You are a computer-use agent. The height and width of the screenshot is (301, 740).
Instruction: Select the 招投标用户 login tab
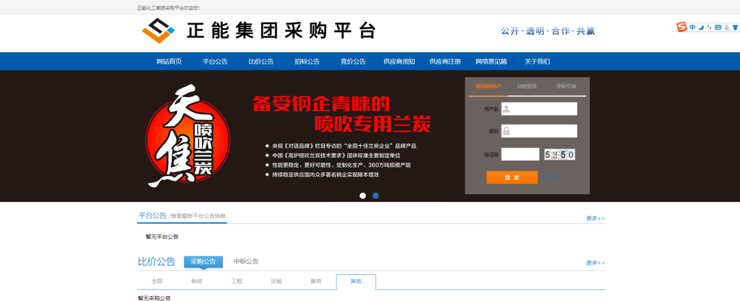pyautogui.click(x=488, y=87)
